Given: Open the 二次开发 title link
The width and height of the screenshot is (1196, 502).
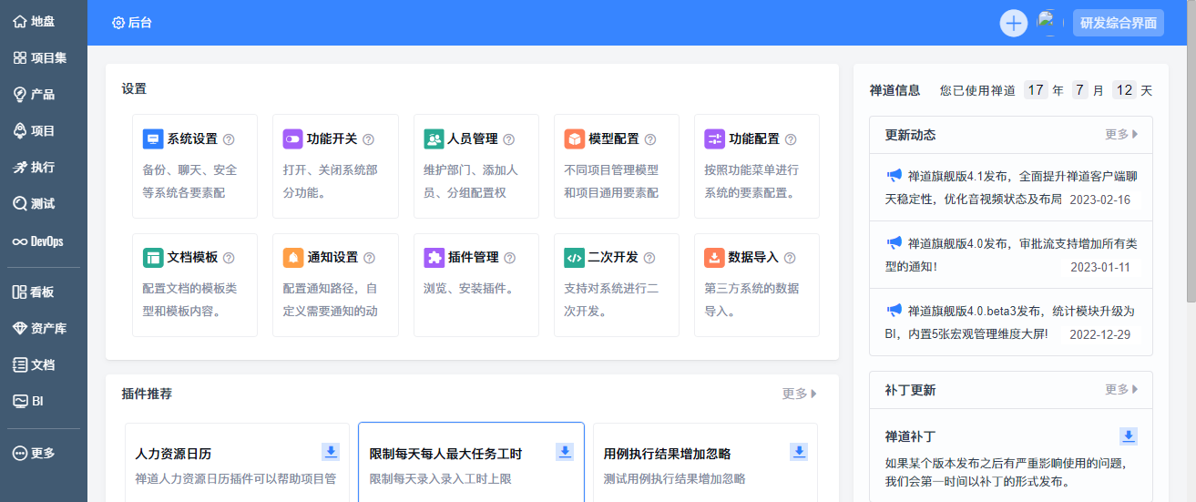Looking at the screenshot, I should (614, 258).
